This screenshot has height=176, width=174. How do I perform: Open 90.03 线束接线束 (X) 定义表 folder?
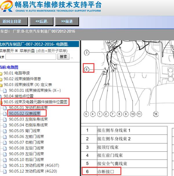coord(28,85)
